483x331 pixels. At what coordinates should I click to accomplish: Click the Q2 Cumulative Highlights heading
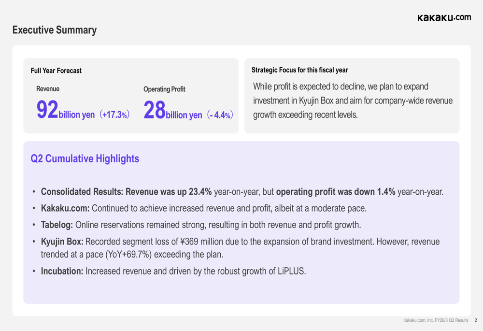(85, 158)
